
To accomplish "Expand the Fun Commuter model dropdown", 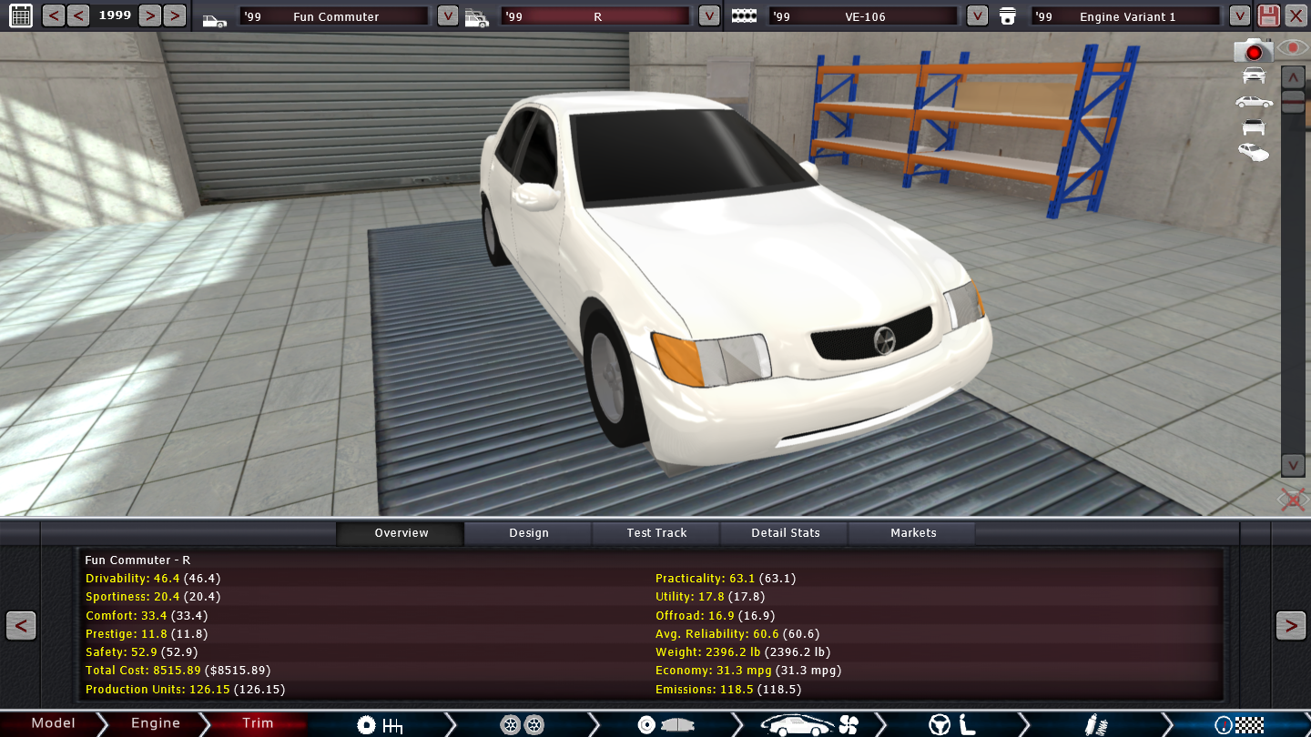I will [x=447, y=16].
